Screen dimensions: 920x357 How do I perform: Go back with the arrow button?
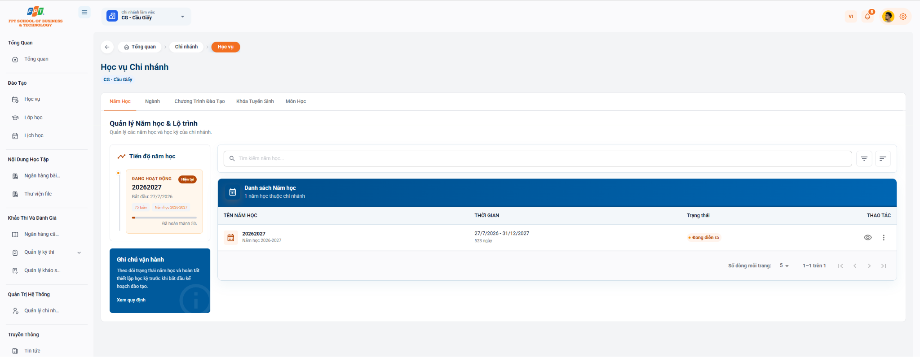coord(107,47)
